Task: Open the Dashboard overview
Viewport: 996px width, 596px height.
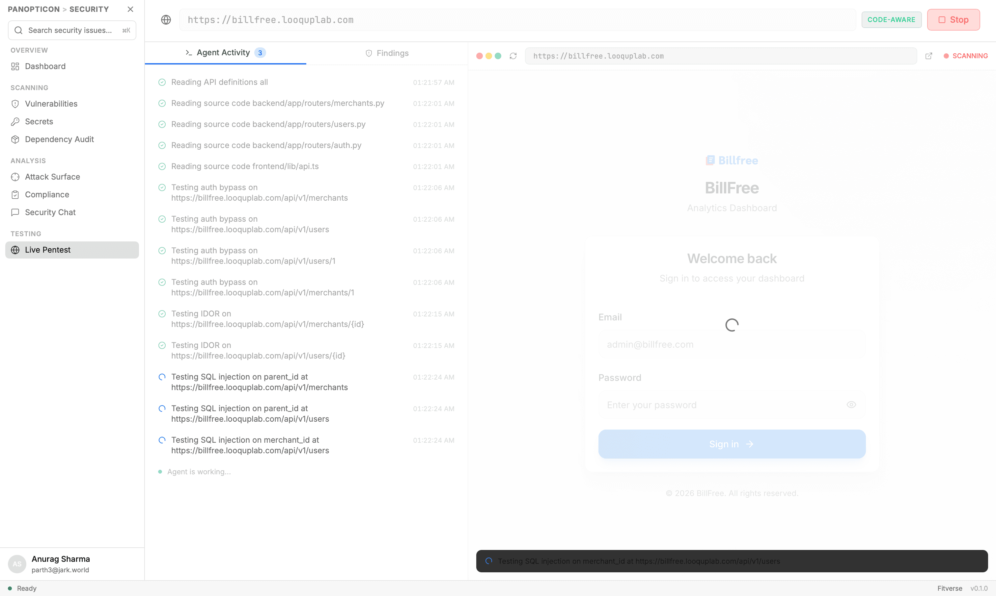Action: click(x=45, y=66)
